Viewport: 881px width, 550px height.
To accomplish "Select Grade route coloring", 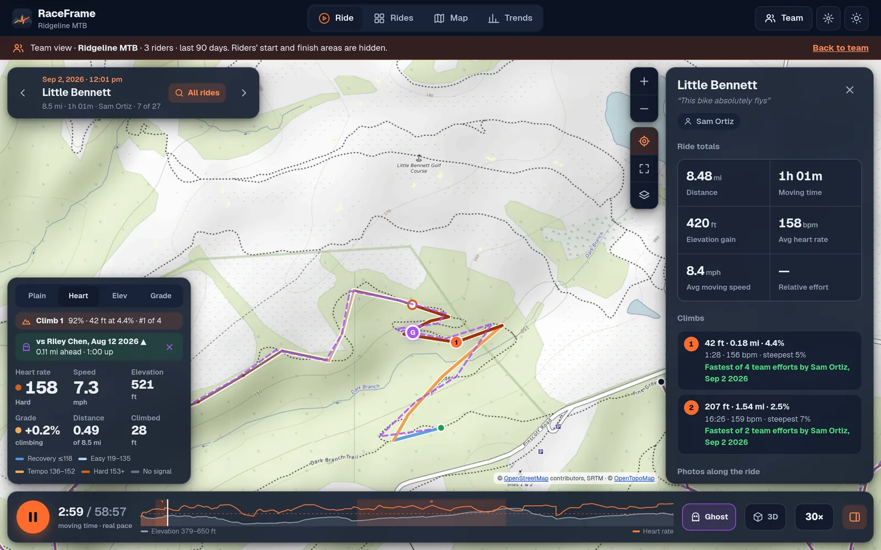I will [161, 296].
